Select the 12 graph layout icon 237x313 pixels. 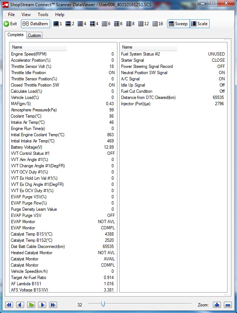pos(143,24)
